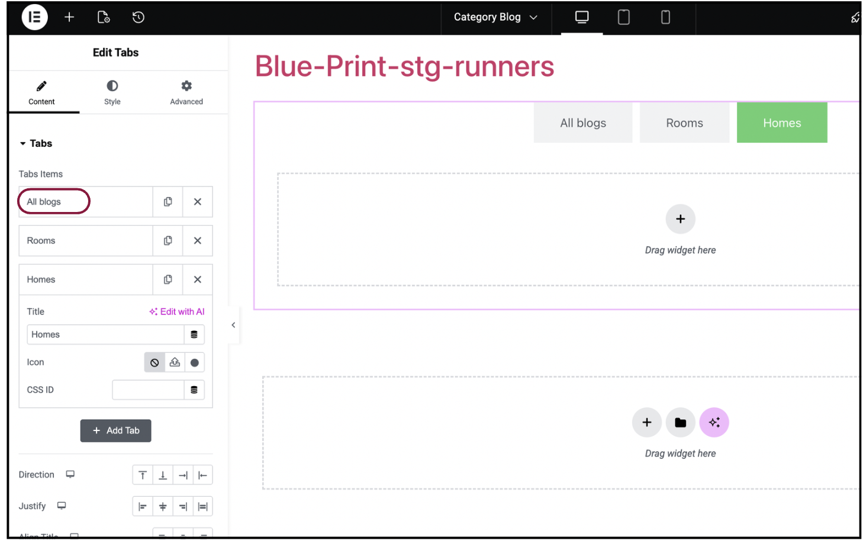This screenshot has width=863, height=540.
Task: Duplicate the All blogs tab item
Action: point(168,202)
